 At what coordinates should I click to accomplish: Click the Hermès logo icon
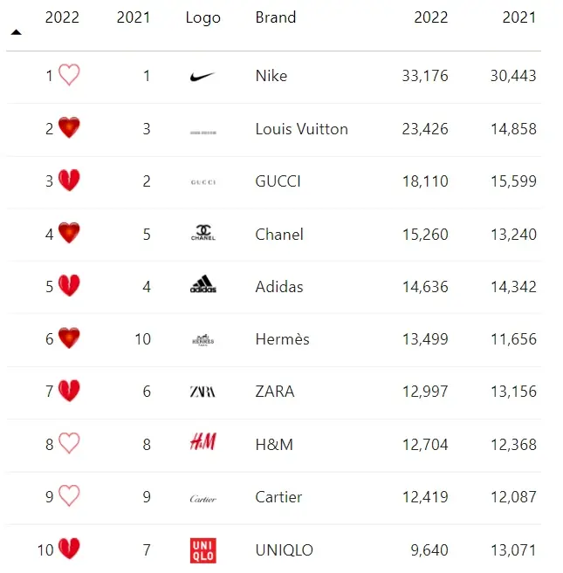[203, 340]
